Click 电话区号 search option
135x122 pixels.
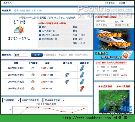click(63, 55)
